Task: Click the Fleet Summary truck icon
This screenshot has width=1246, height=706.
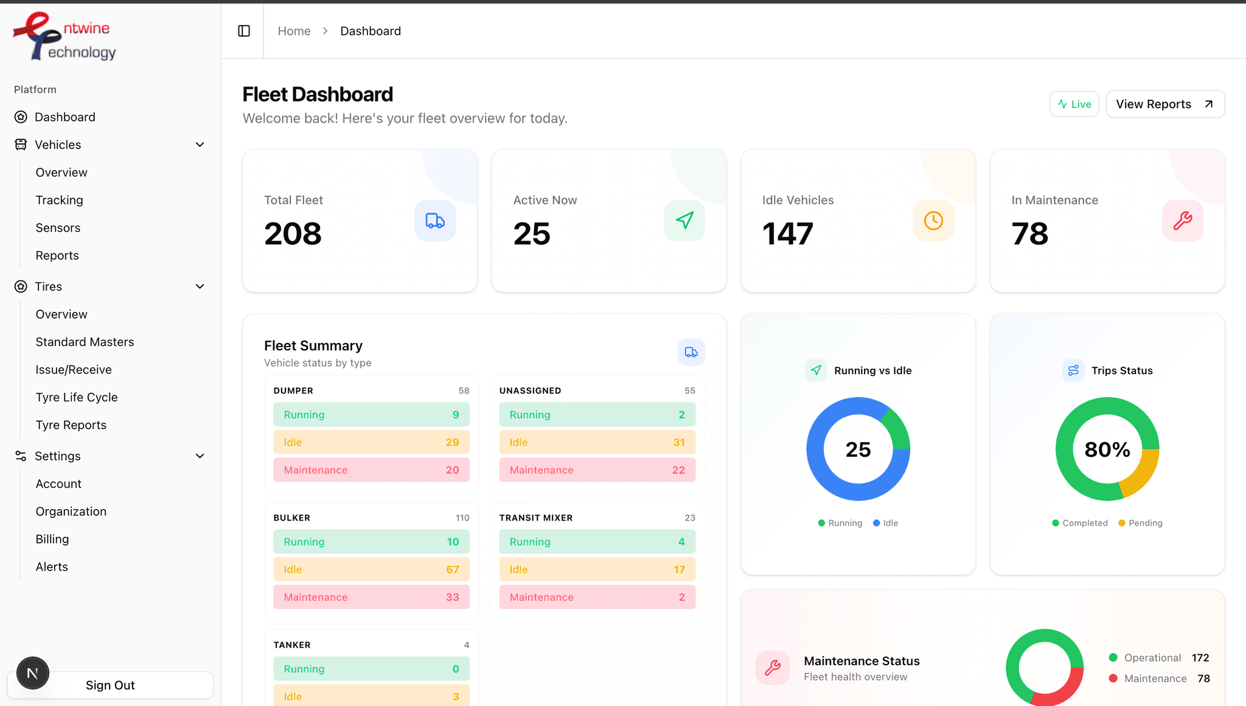Action: [691, 352]
